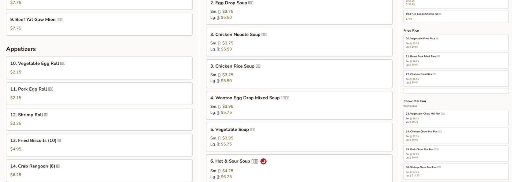Choose the Chicken Noodle Soup item

point(299,42)
